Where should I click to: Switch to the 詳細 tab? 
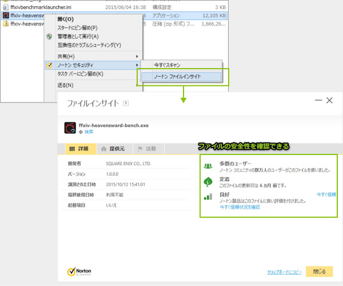81,149
